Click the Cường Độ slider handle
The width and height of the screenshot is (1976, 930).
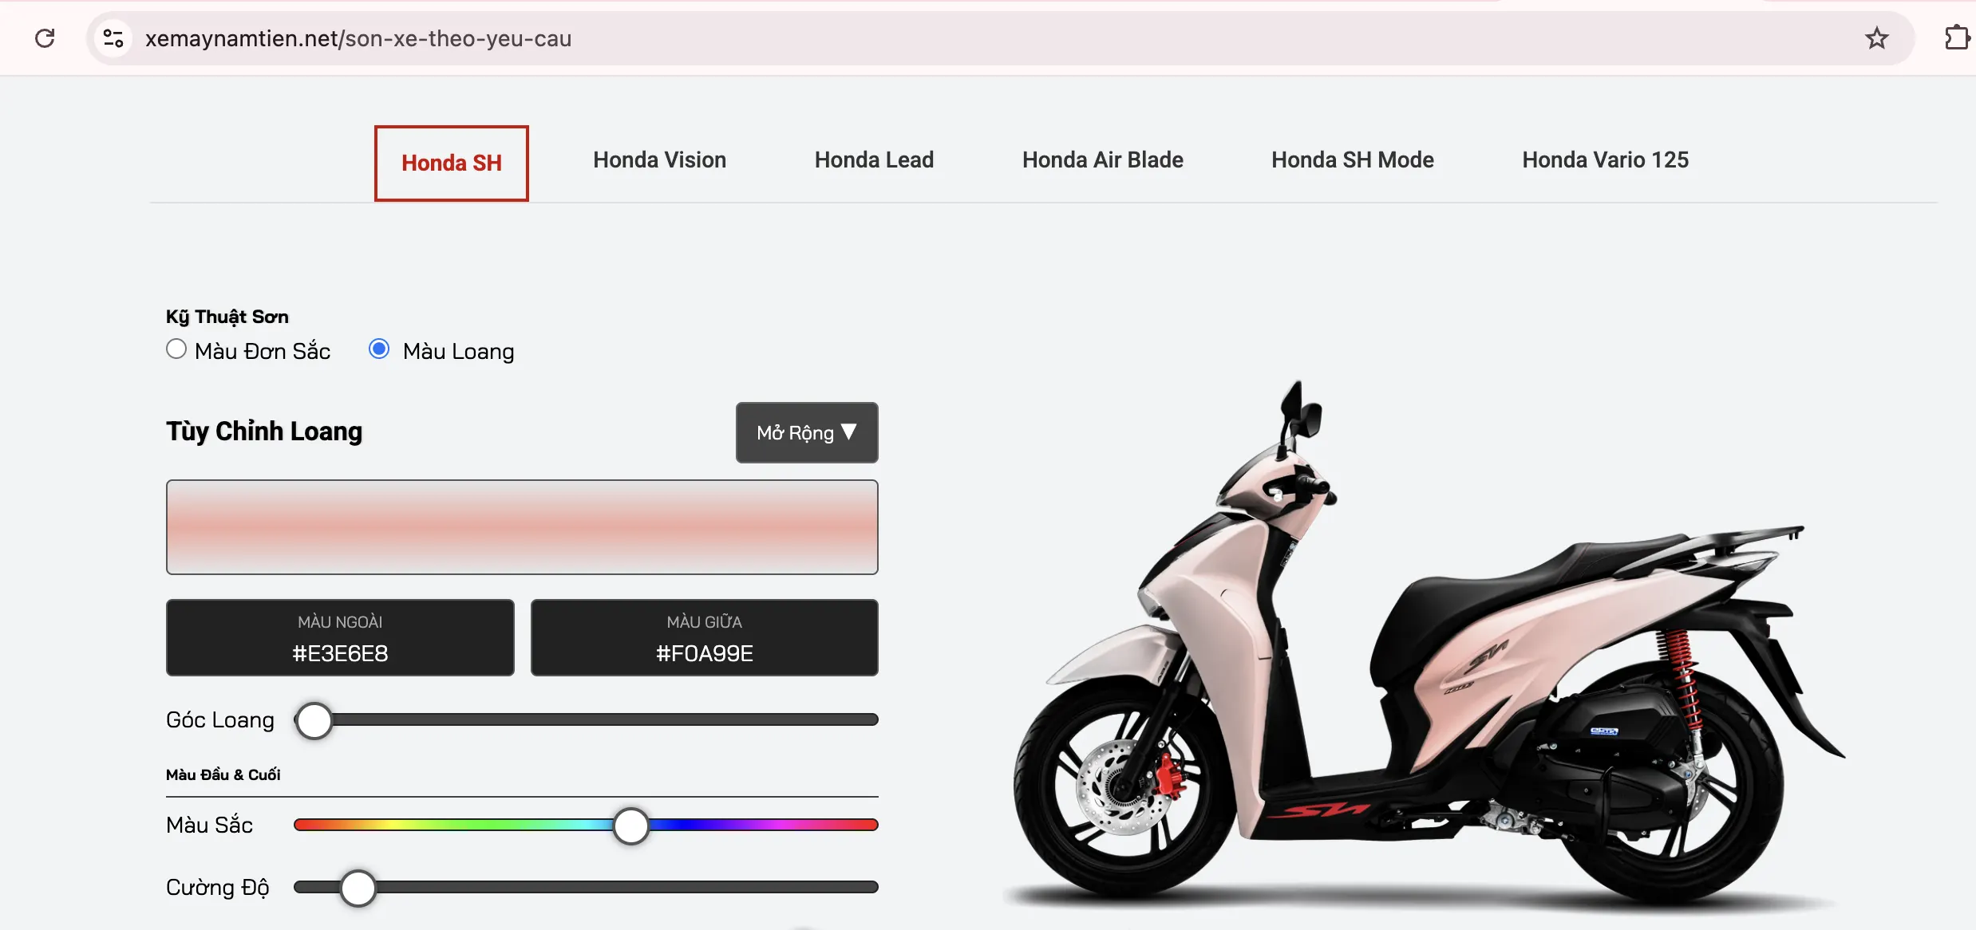[358, 888]
